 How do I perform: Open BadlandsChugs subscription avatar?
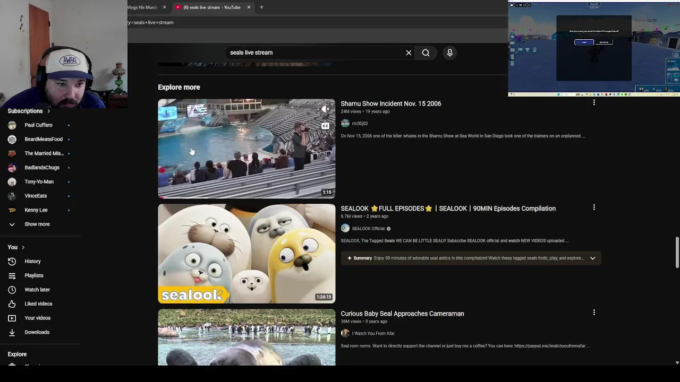(12, 168)
